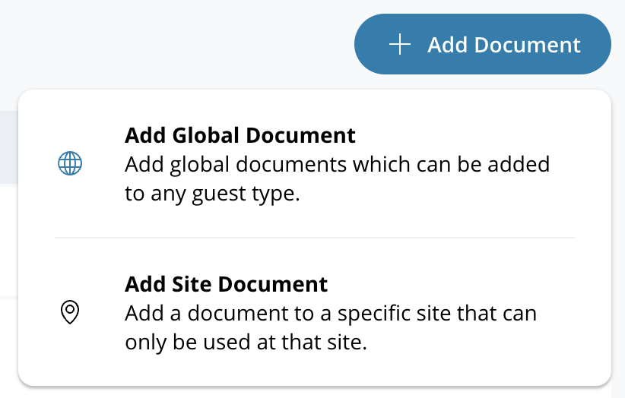Click the "Add Global Document" bold heading

coord(240,135)
